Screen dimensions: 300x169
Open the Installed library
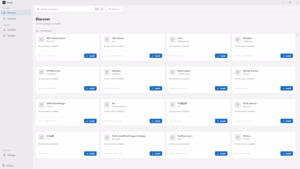[16, 30]
